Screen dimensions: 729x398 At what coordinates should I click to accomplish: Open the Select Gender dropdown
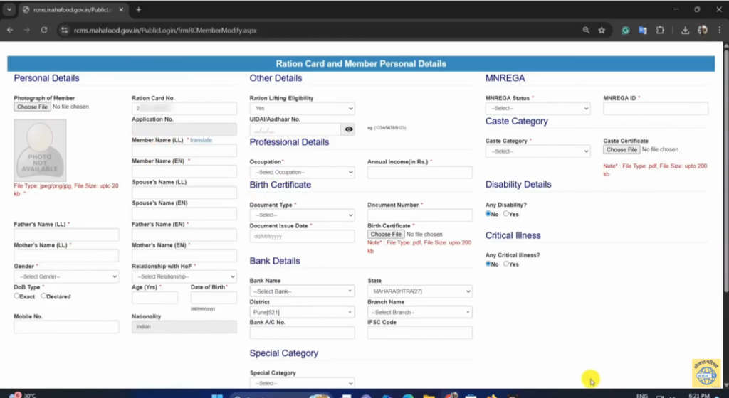66,276
